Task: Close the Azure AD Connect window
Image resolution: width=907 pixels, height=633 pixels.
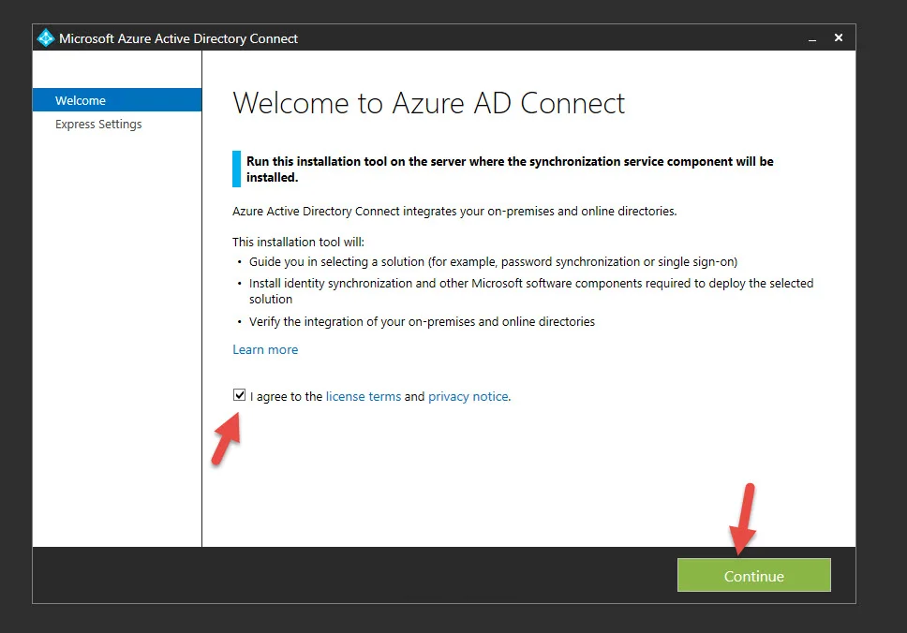Action: click(x=839, y=37)
